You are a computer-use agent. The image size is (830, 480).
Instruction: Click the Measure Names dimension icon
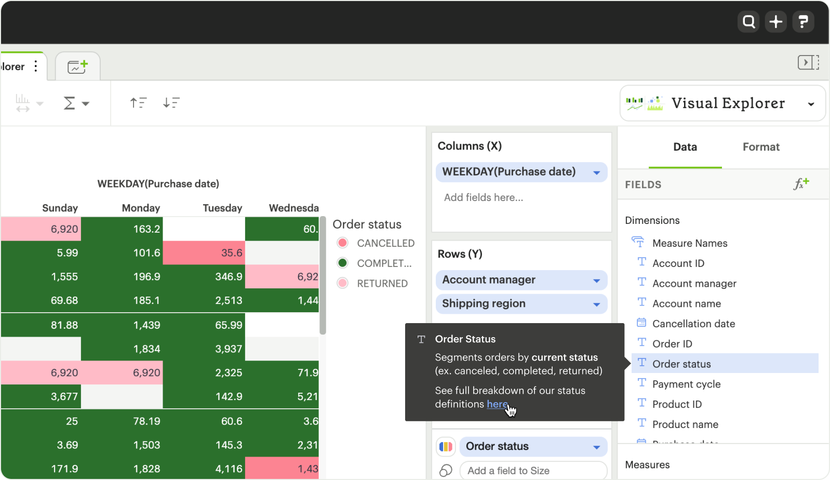pos(638,242)
